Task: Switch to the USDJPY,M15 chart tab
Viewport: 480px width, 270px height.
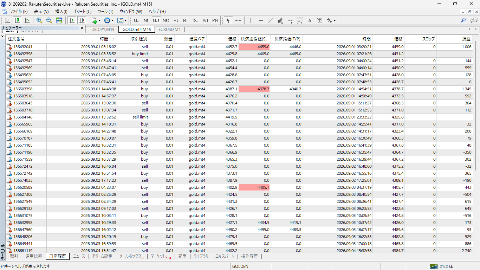Action: tap(103, 30)
